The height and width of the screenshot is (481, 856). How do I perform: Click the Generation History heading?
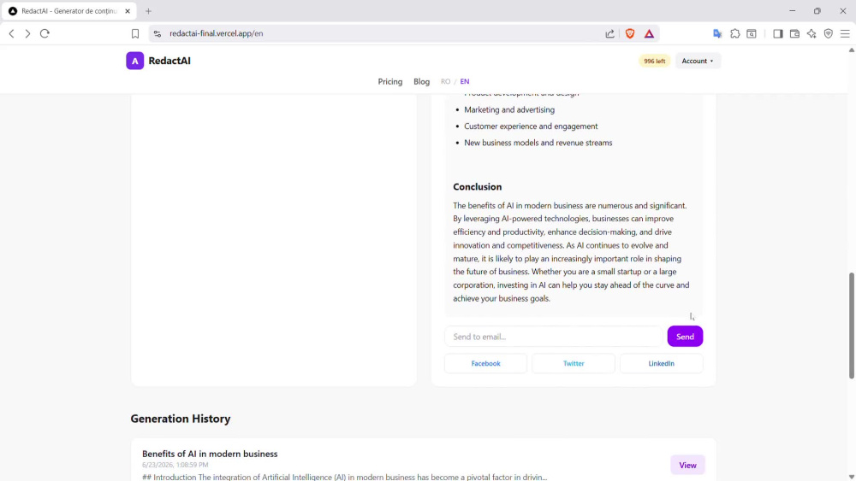(x=180, y=419)
